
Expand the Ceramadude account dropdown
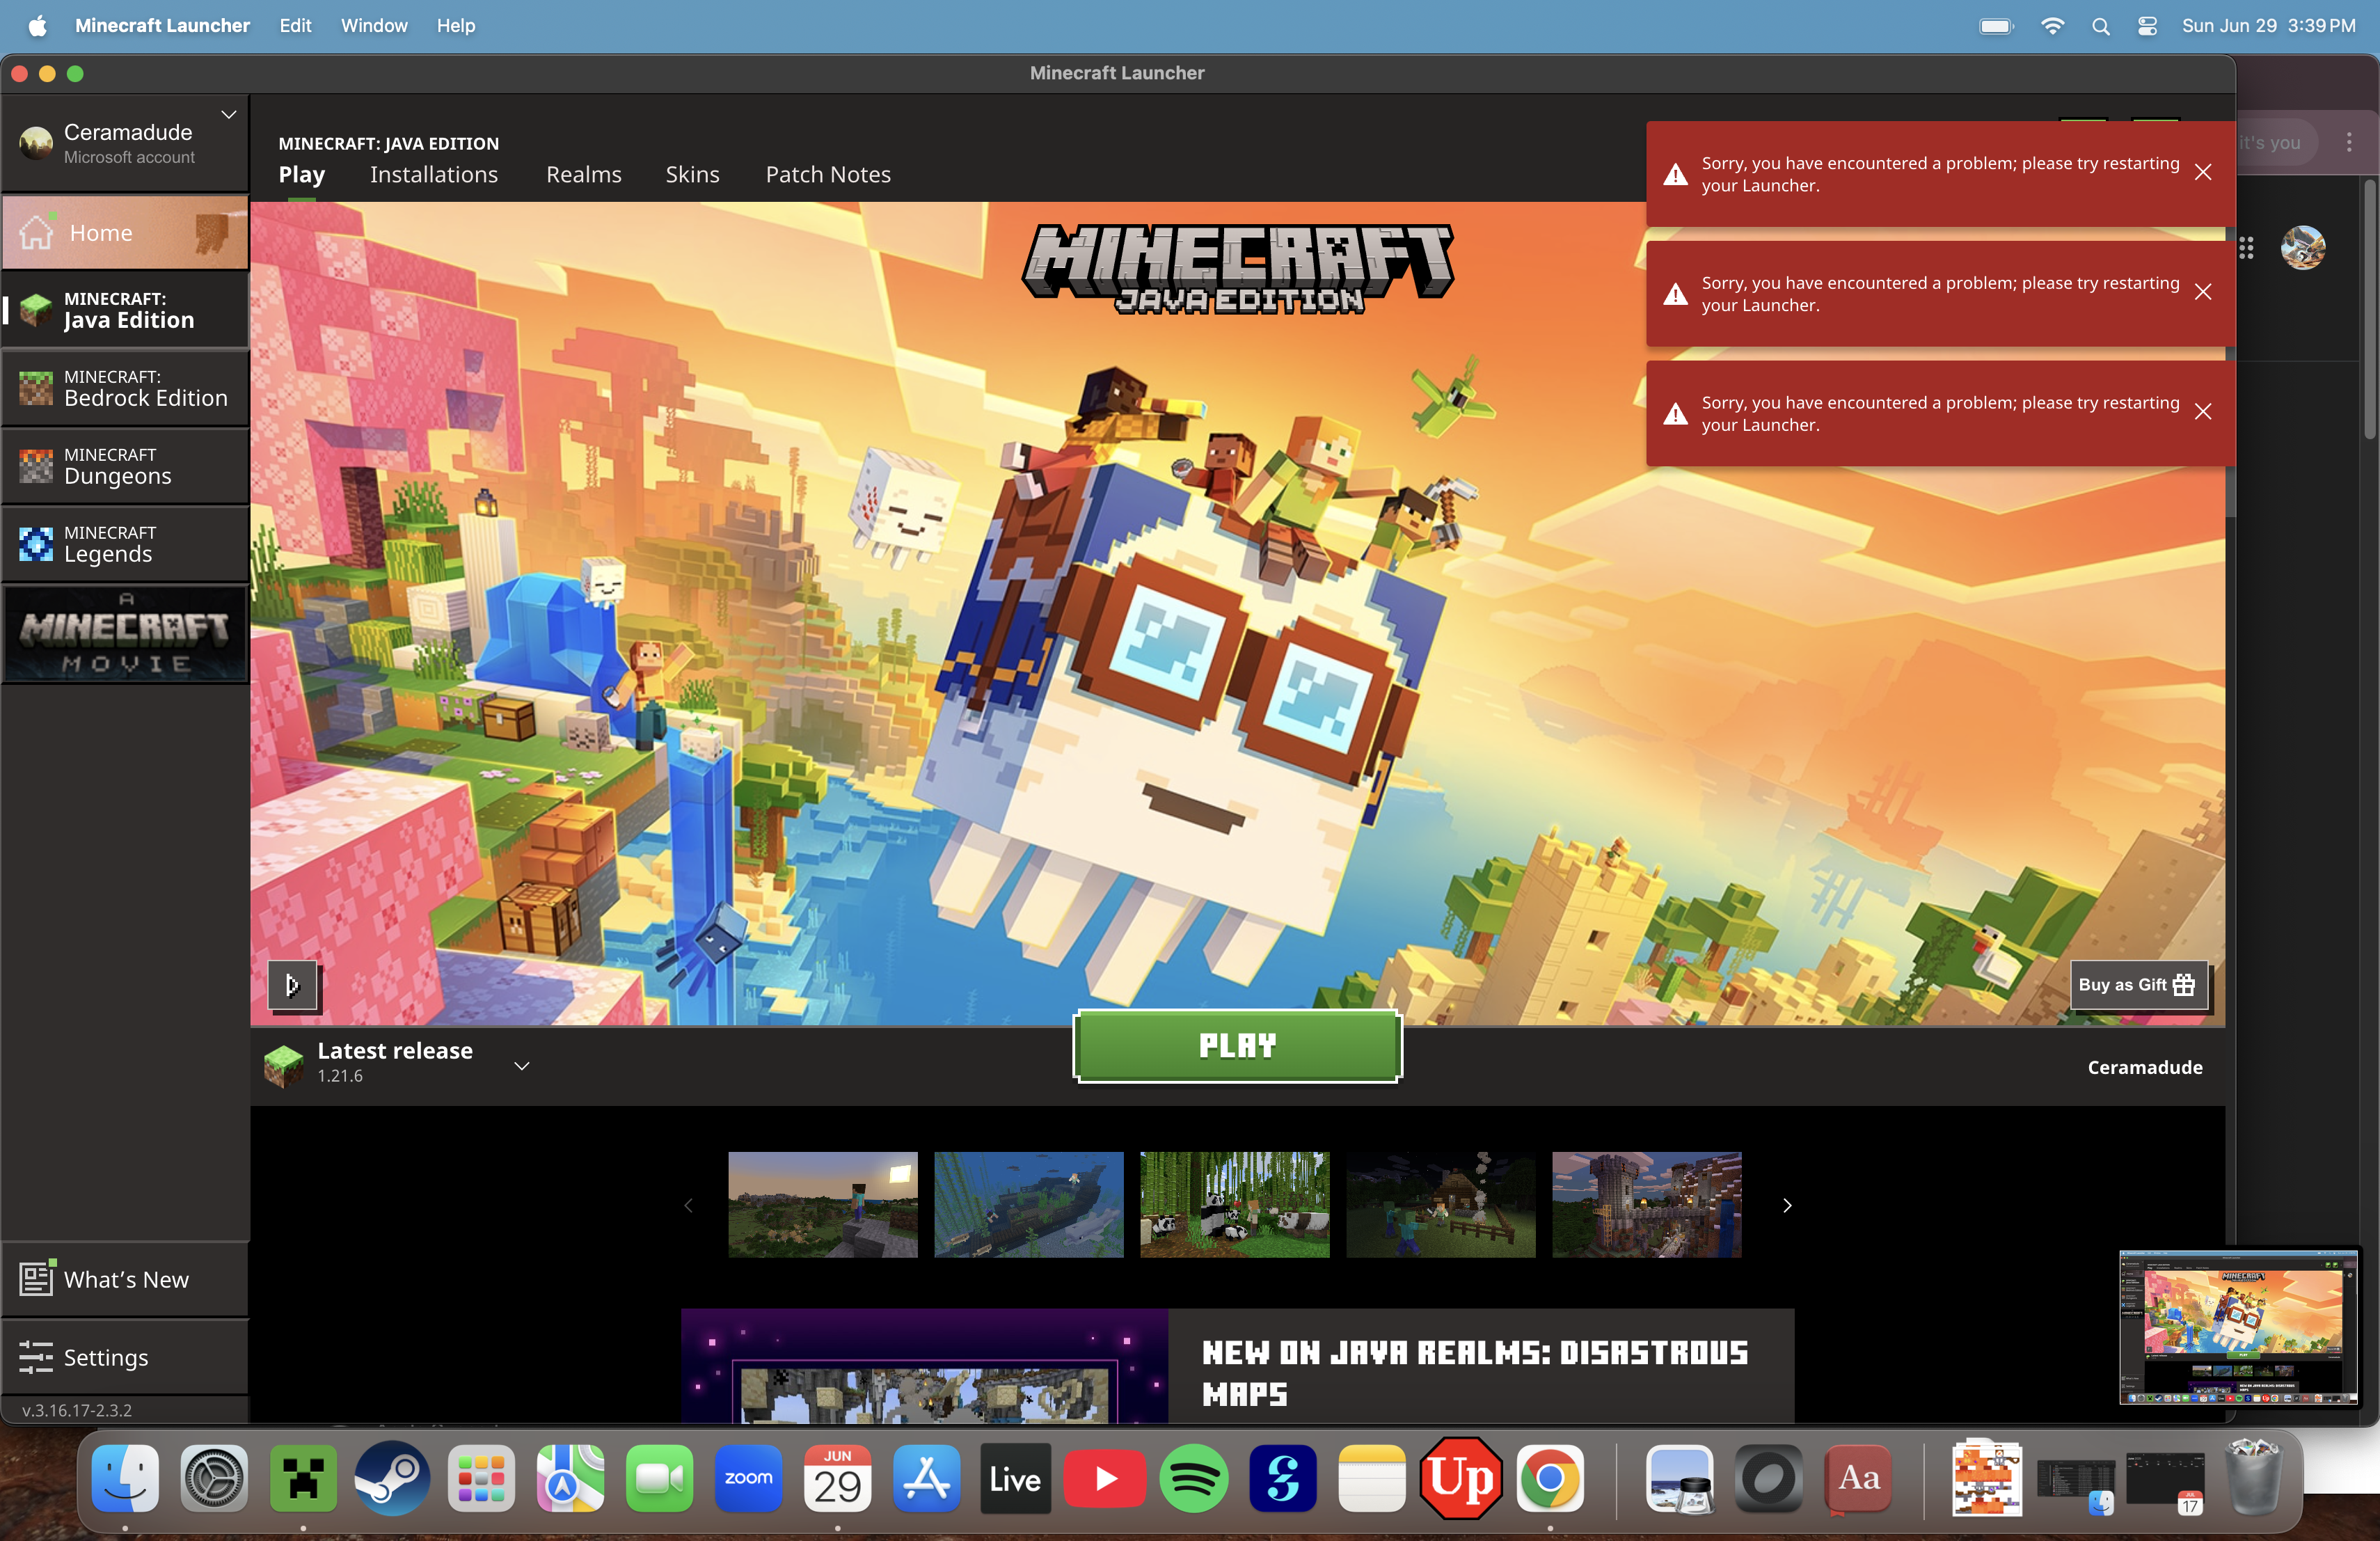click(229, 115)
